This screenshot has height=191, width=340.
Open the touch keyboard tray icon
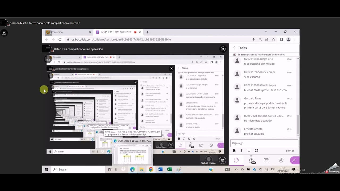click(227, 169)
